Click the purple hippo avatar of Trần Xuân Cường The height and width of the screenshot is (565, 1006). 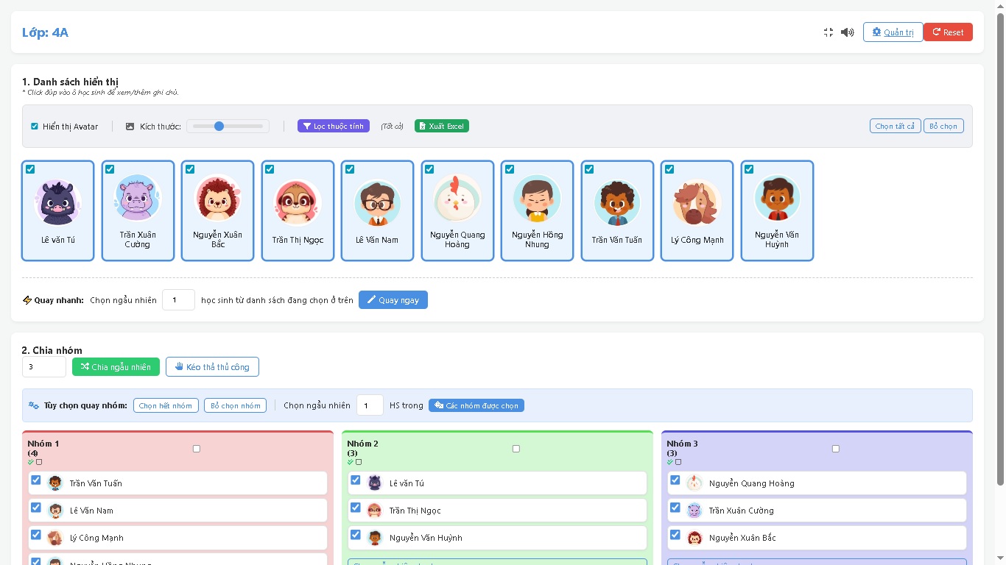tap(138, 199)
